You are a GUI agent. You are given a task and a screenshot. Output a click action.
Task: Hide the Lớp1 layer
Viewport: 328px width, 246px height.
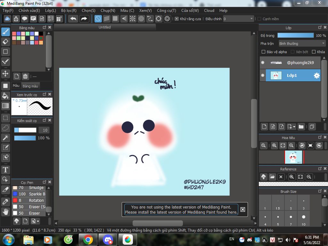tap(263, 76)
